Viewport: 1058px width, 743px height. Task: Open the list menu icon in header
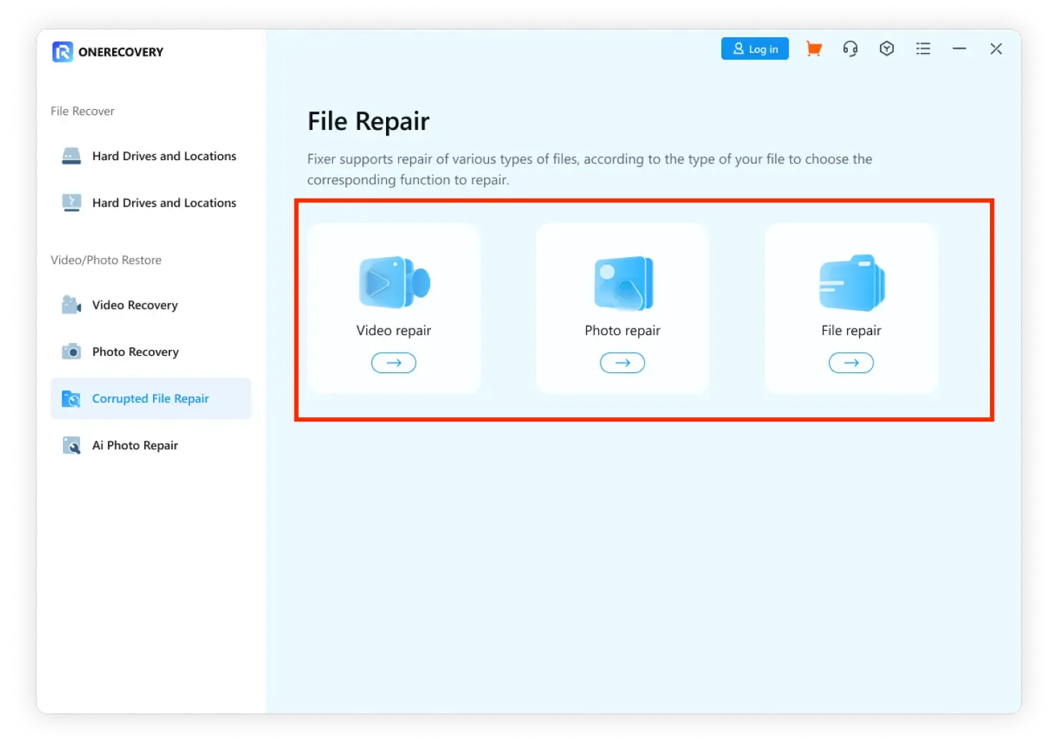tap(923, 49)
